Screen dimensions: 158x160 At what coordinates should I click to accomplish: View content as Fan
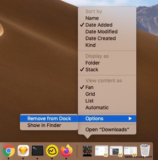point(107,87)
